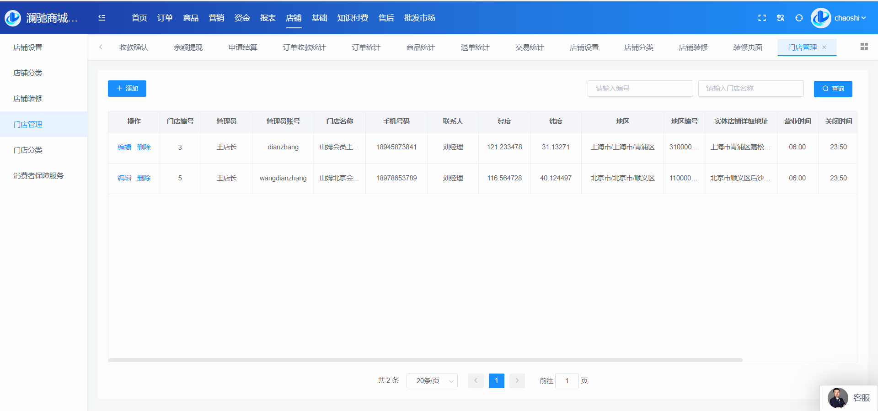878x411 pixels.
Task: Click the fullscreen icon in header
Action: click(762, 18)
